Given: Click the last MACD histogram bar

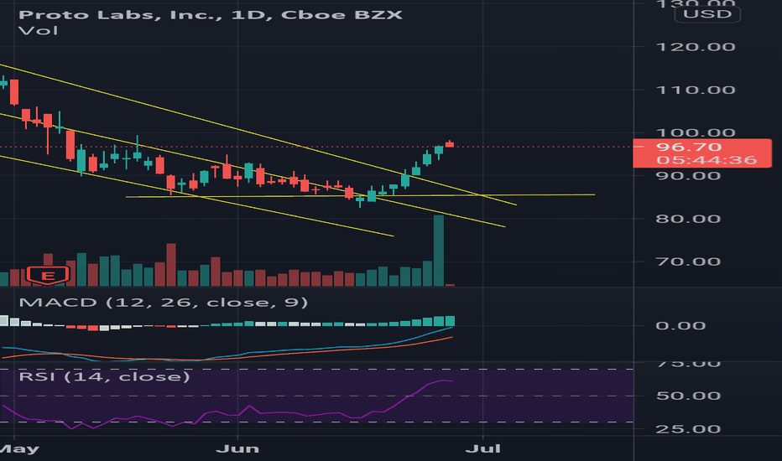Looking at the screenshot, I should pos(450,321).
